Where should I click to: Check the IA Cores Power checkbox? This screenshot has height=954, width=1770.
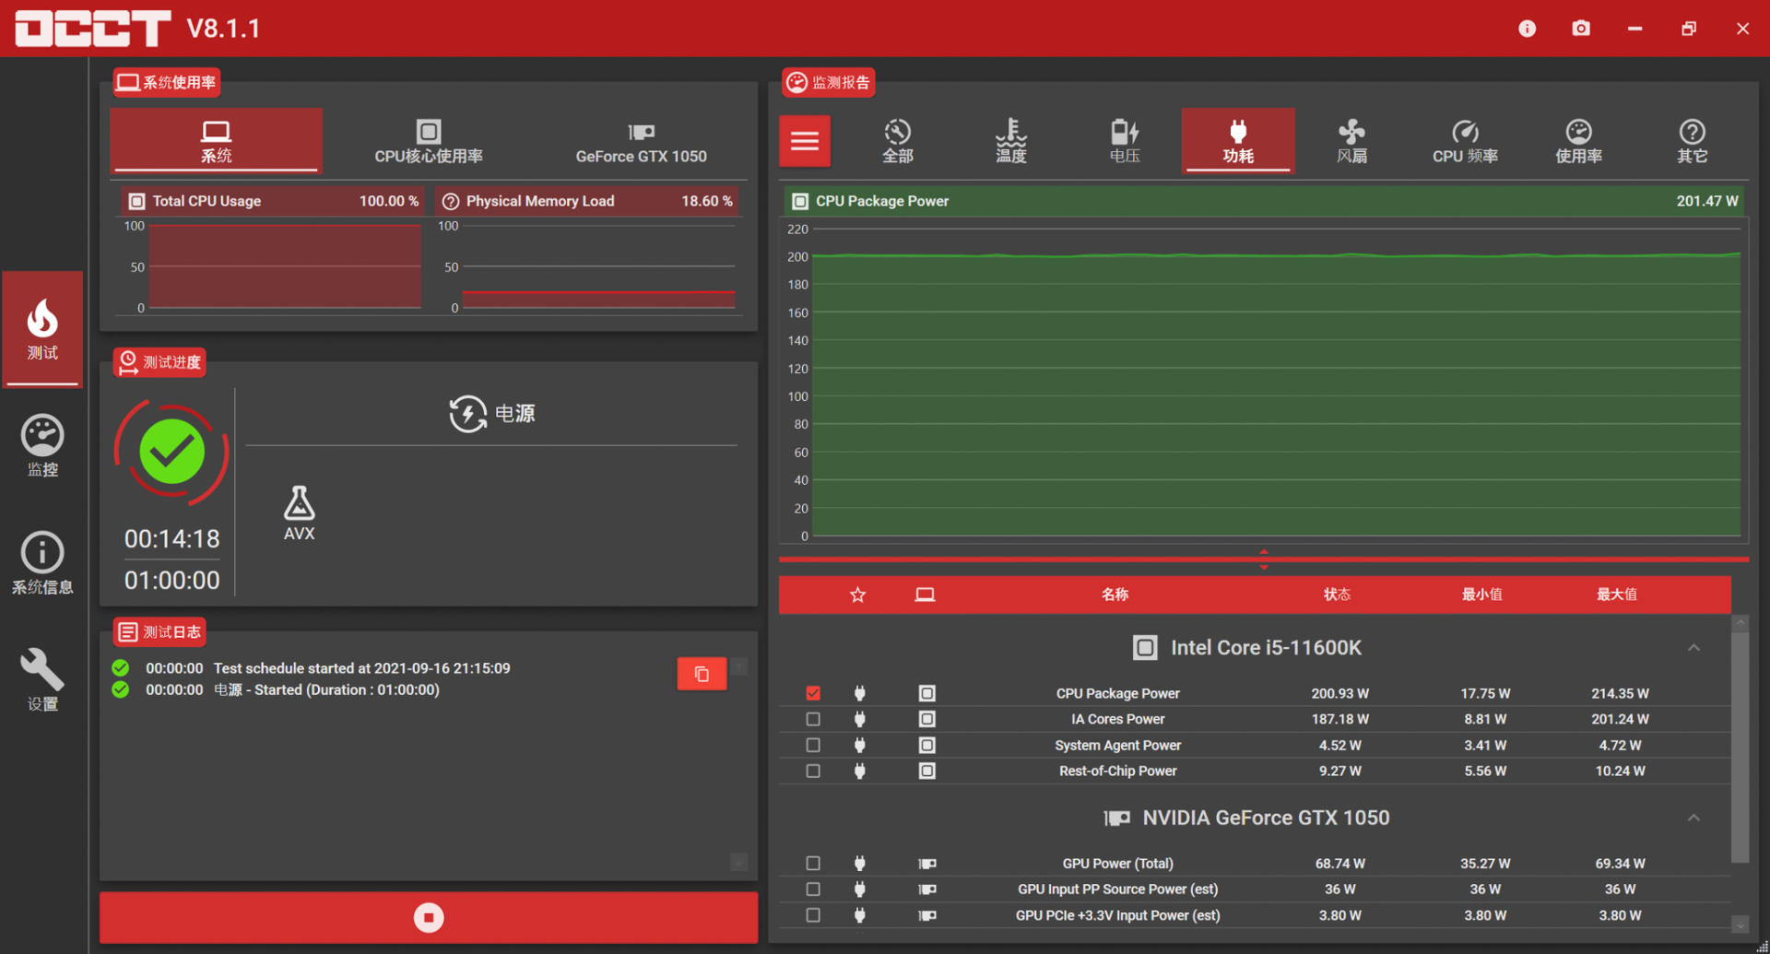click(813, 719)
